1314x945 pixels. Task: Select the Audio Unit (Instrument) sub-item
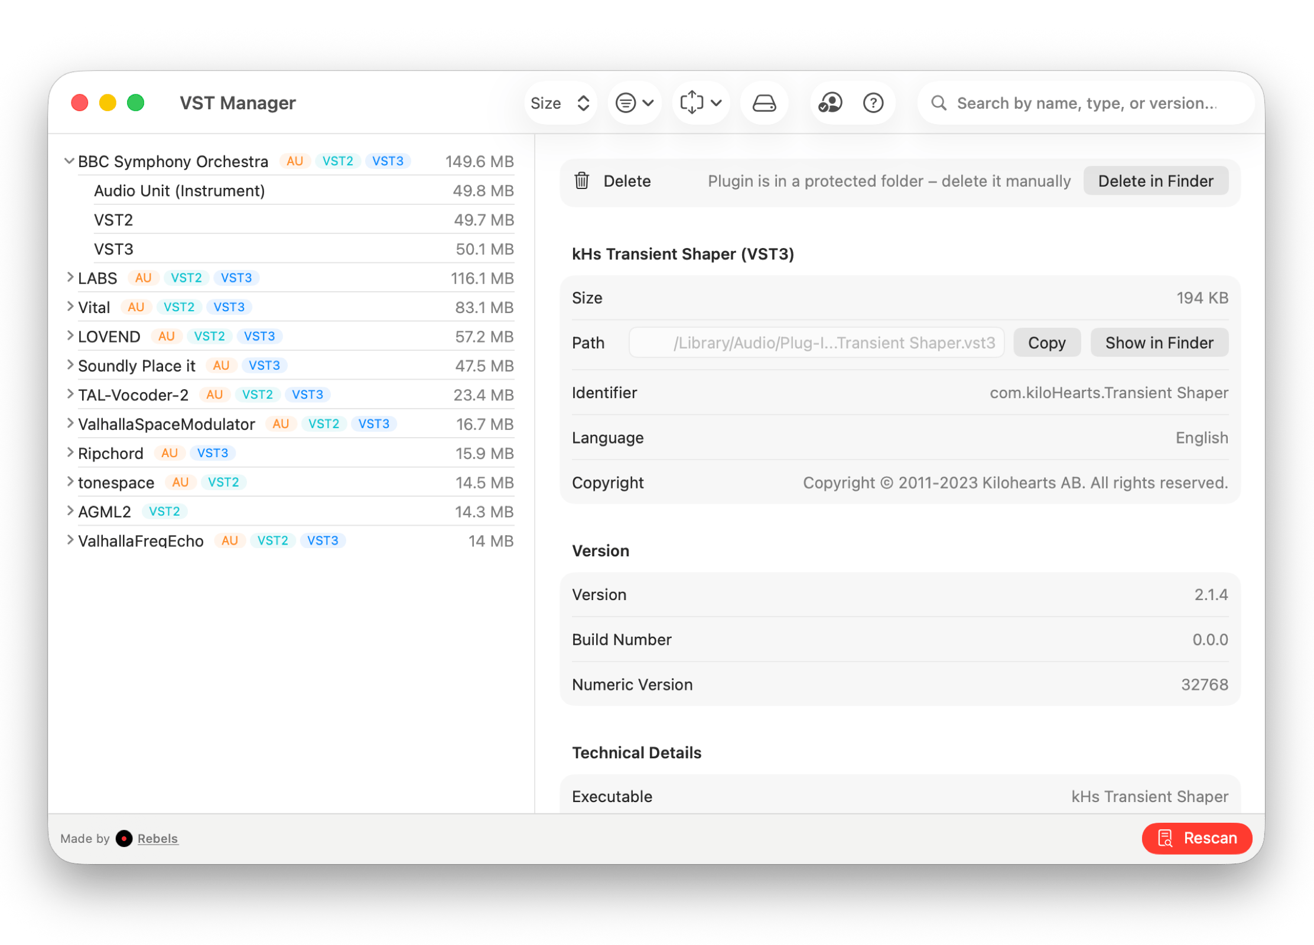pos(180,191)
